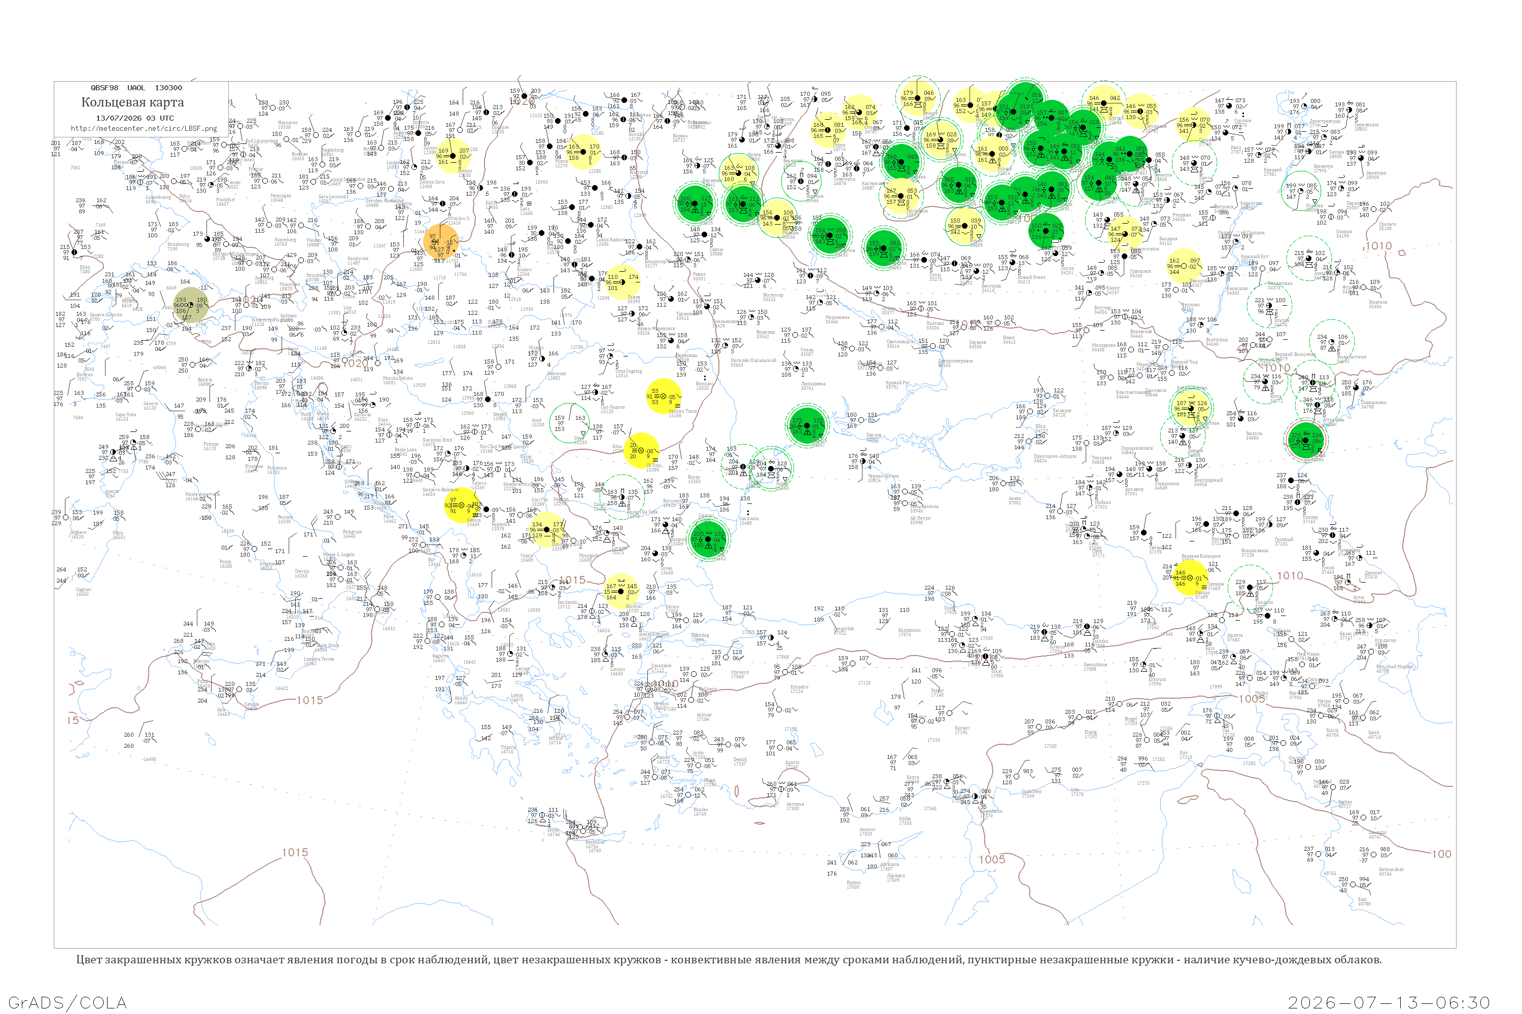This screenshot has height=1014, width=1522.
Task: Click the "Dijon" station label
Action: tap(85, 267)
